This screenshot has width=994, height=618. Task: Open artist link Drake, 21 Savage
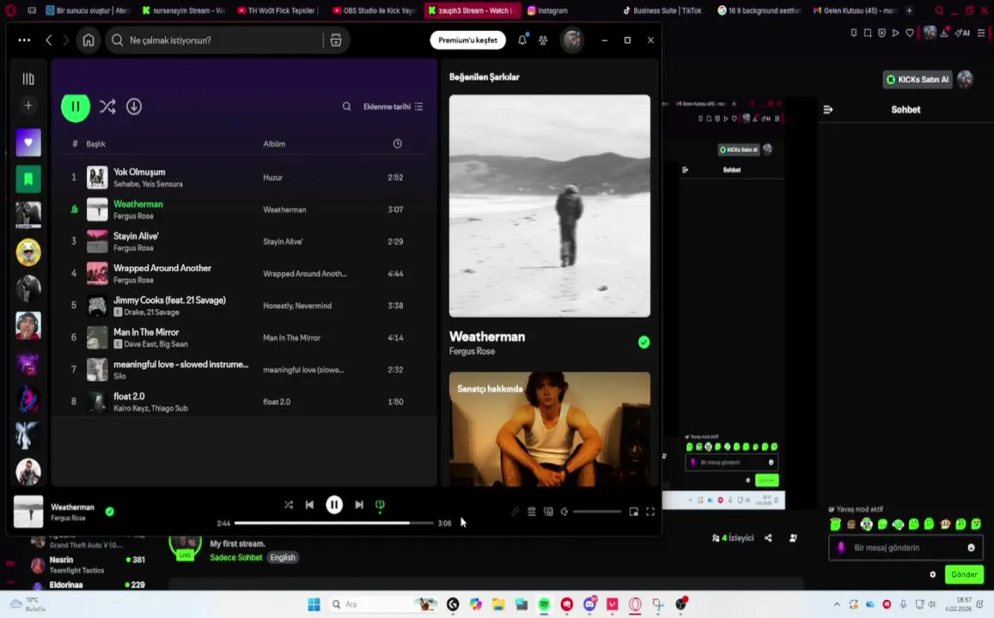coord(151,312)
